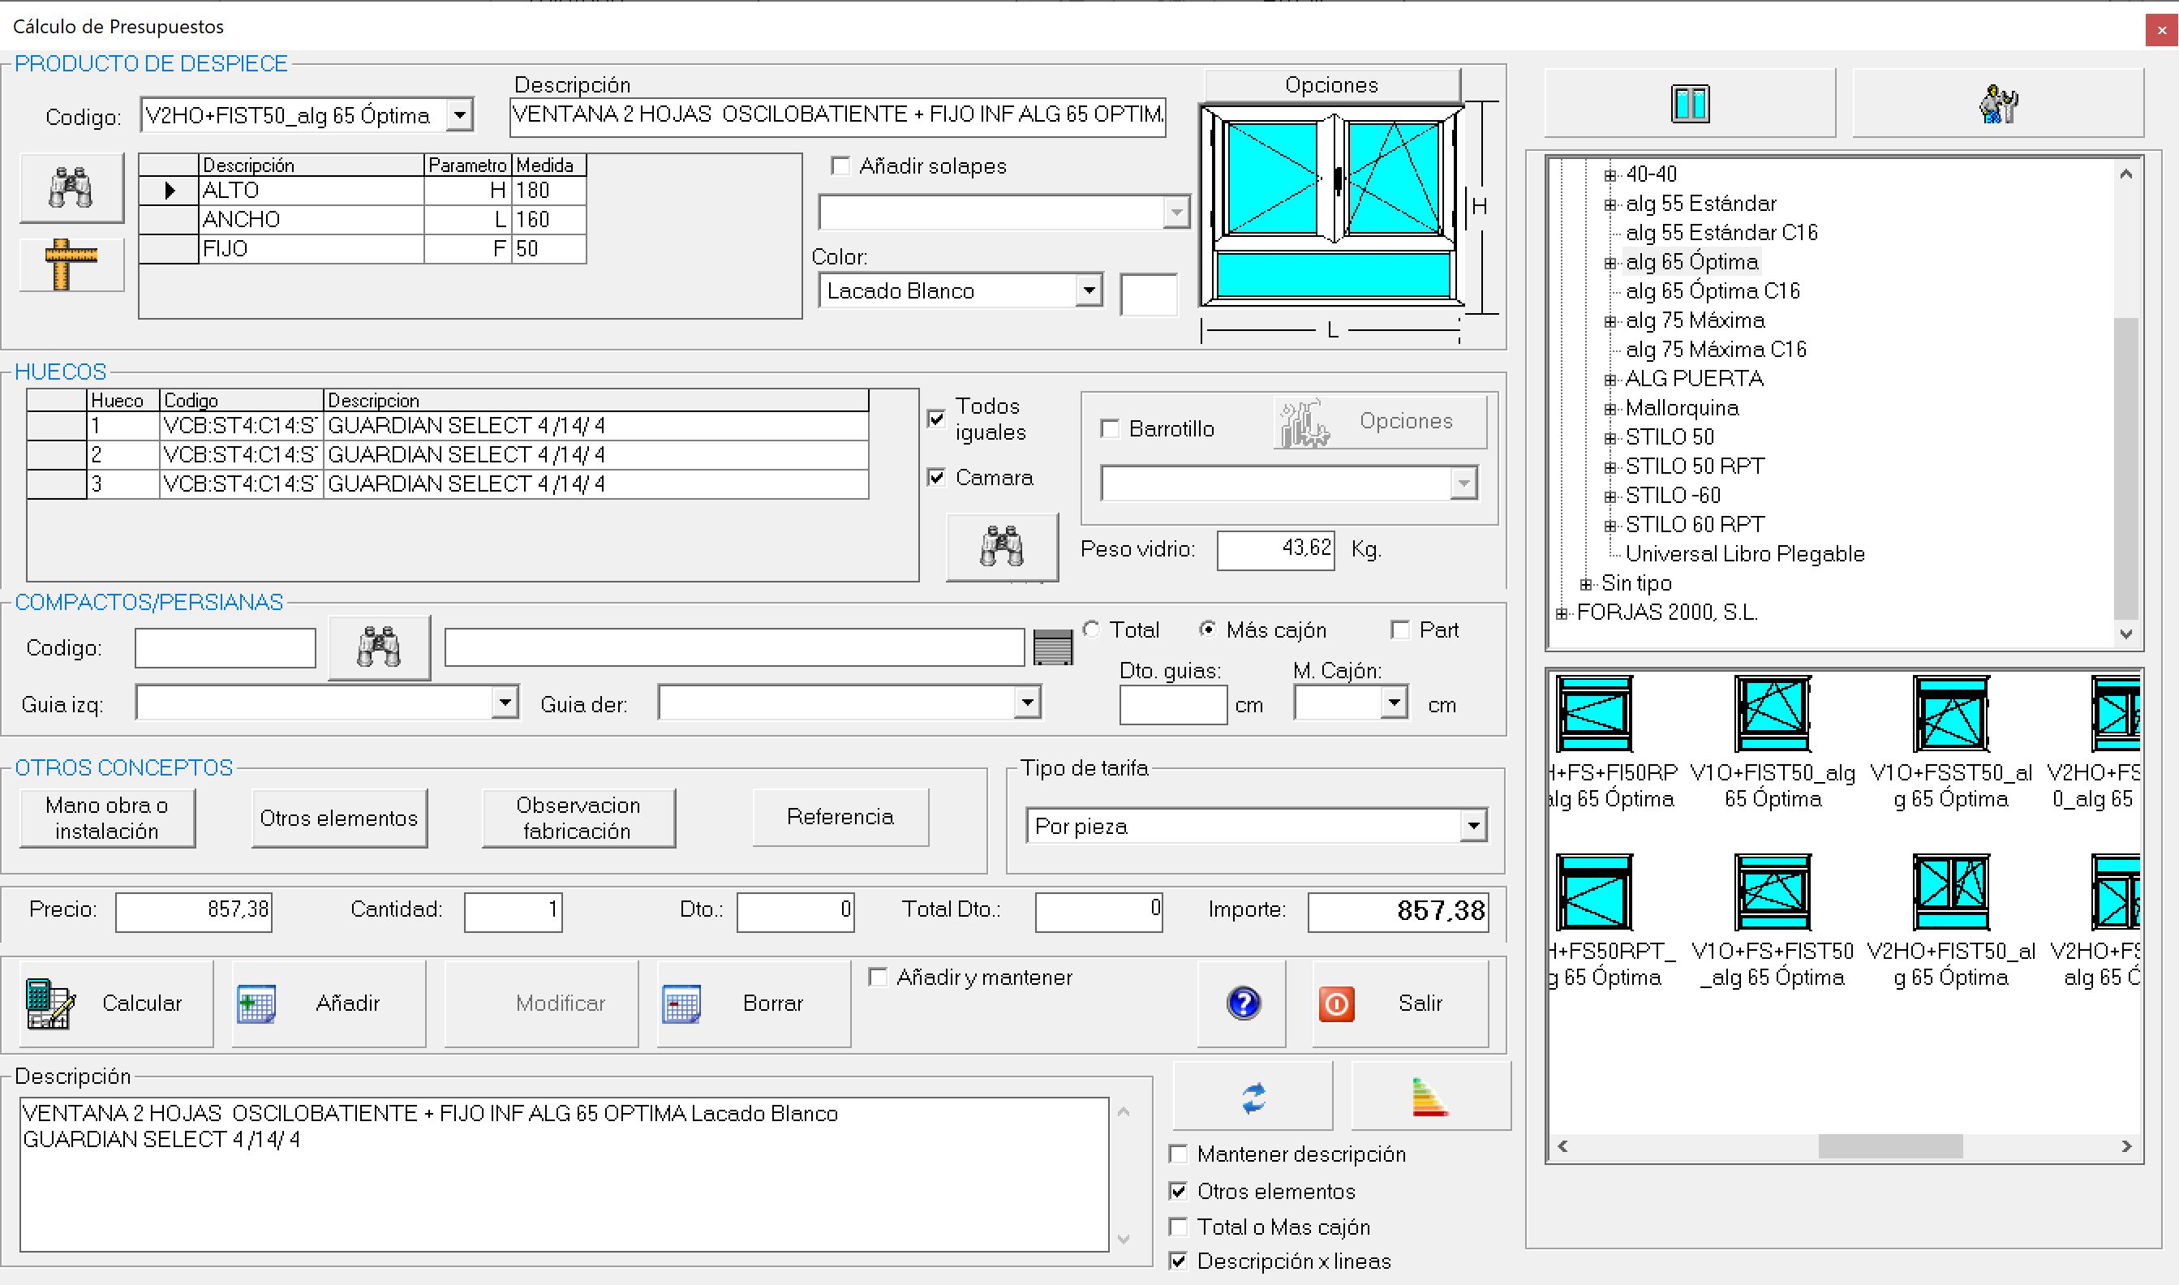Open the Color dropdown showing Lacado Blanco
2179x1285 pixels.
[x=1088, y=290]
